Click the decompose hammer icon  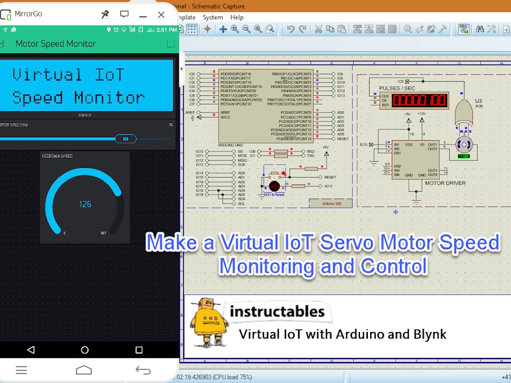tap(442, 30)
